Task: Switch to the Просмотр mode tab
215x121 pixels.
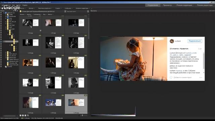Action: pyautogui.click(x=167, y=5)
